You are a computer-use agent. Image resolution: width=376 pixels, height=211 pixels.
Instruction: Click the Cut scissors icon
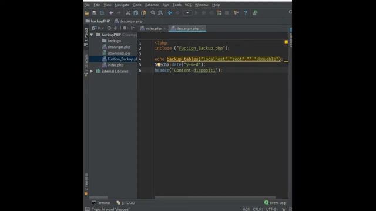128,13
